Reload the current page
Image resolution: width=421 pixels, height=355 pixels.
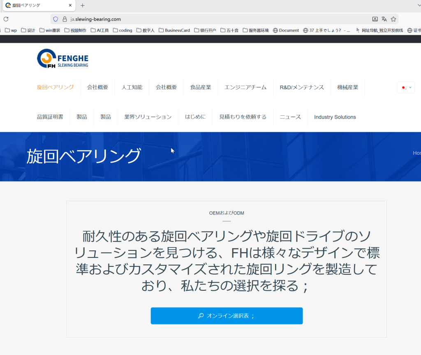(6, 19)
